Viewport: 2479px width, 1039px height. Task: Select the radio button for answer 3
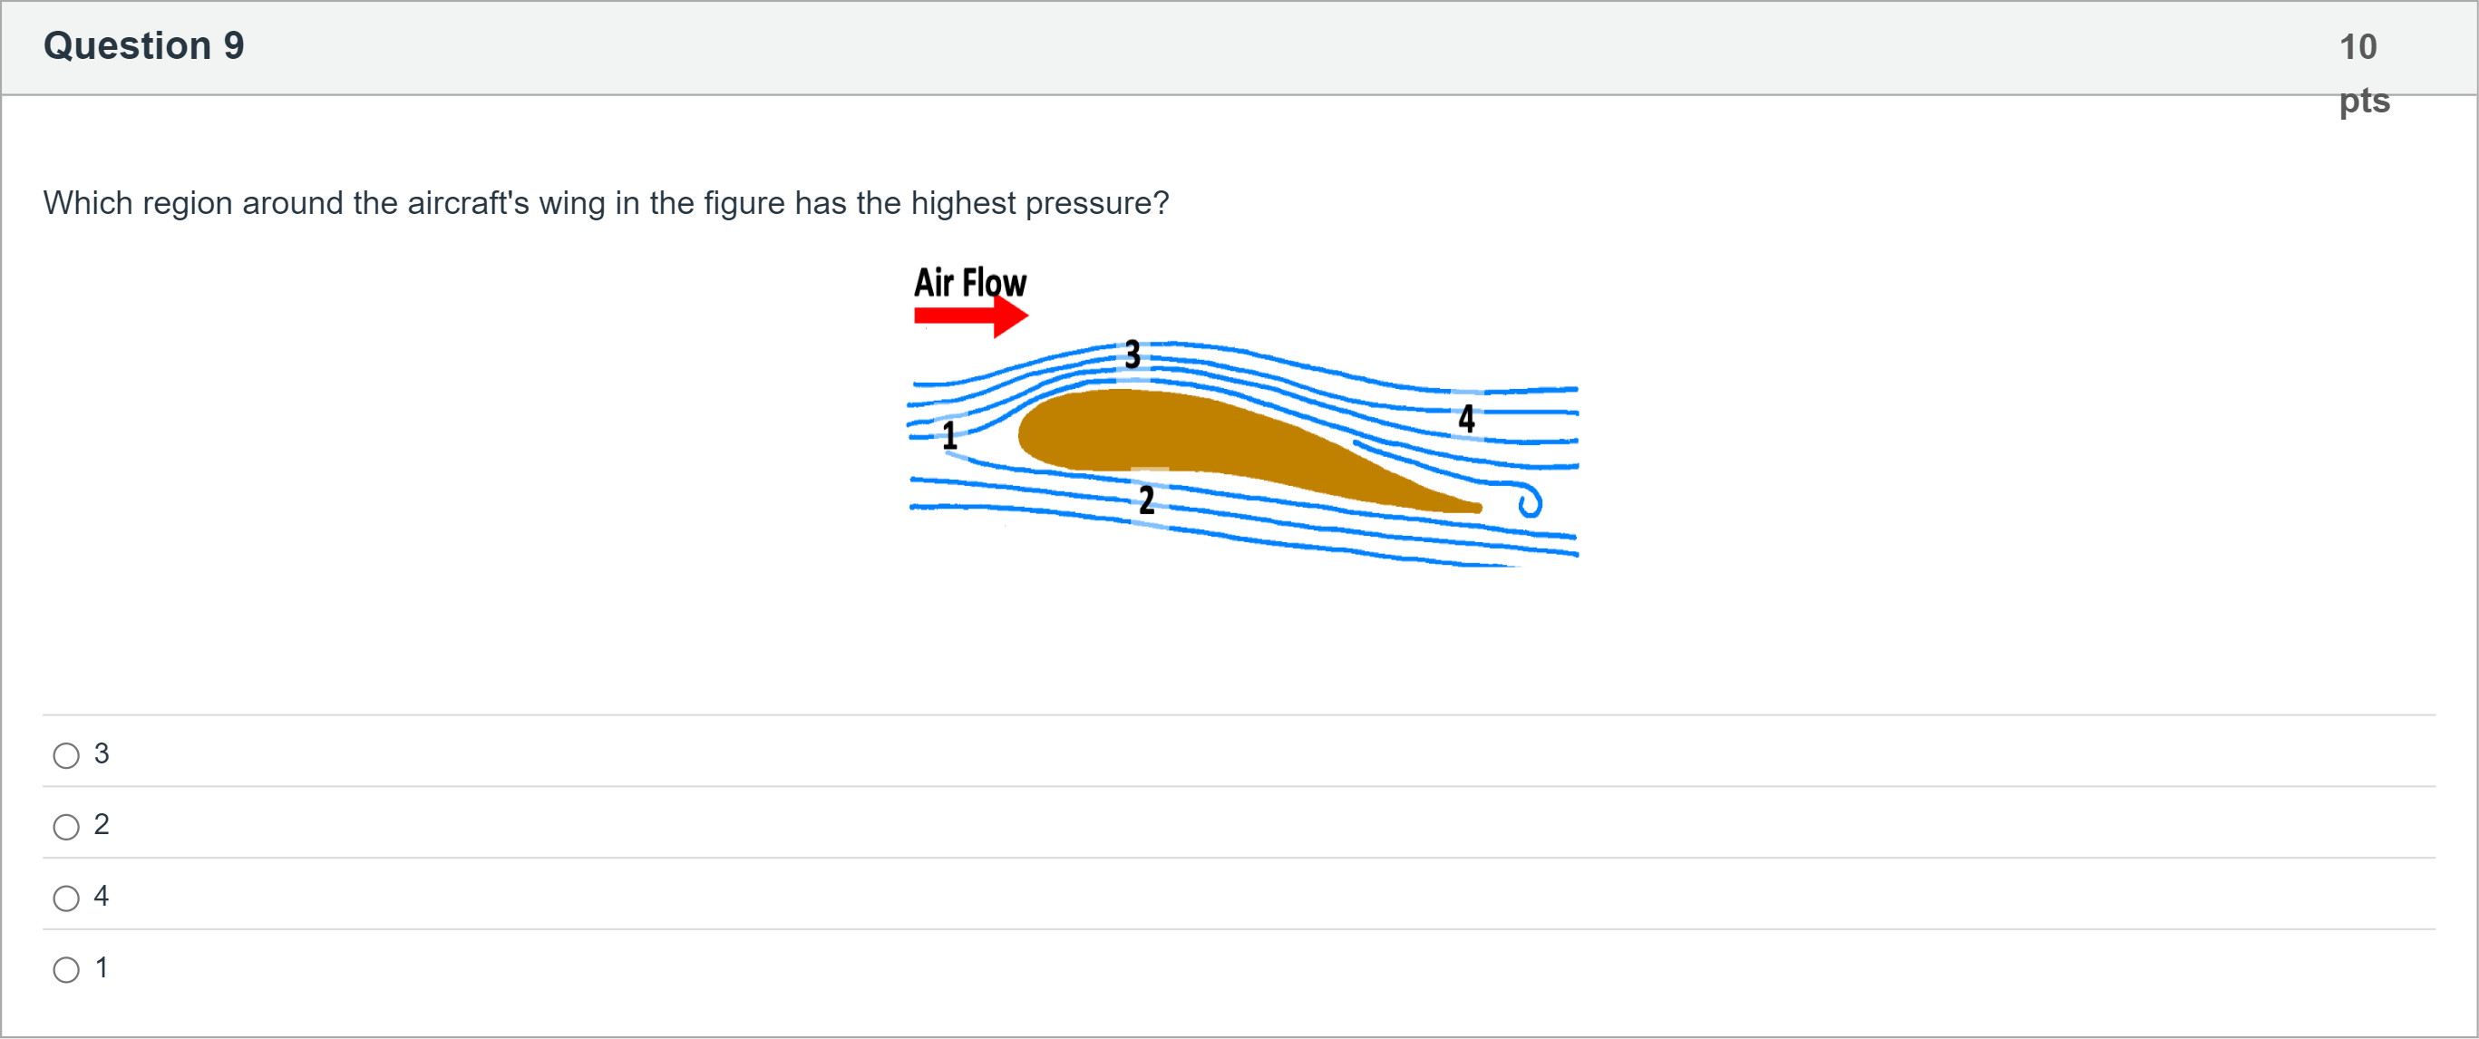[x=66, y=756]
